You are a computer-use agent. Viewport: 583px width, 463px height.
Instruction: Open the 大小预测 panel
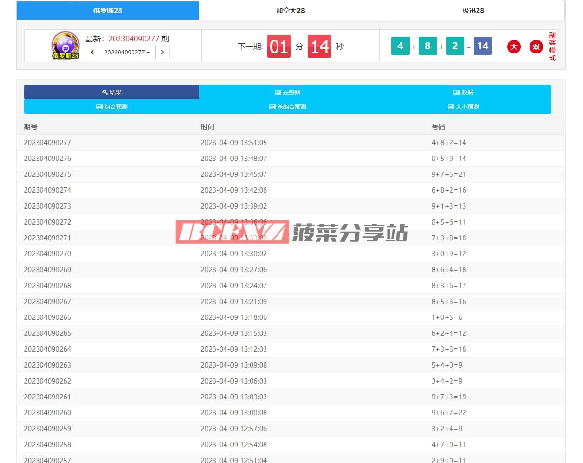tap(463, 107)
